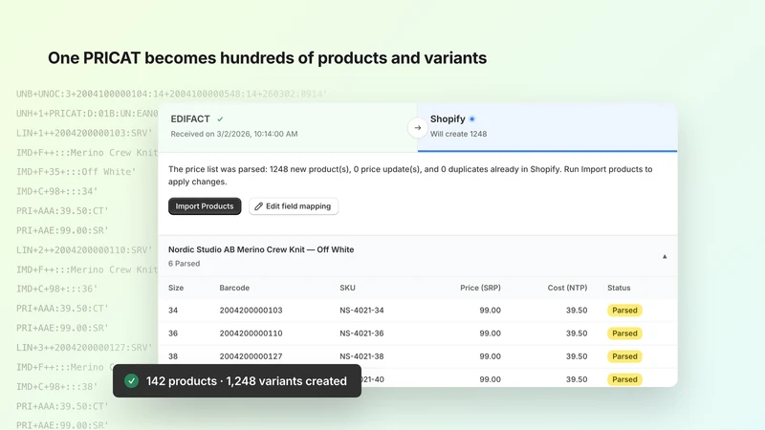Viewport: 765px width, 430px height.
Task: Click the Will create 1248 text
Action: coord(458,134)
